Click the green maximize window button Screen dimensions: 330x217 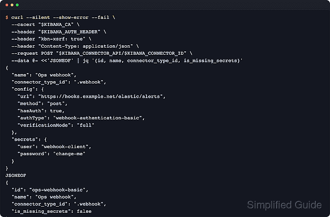17,5
